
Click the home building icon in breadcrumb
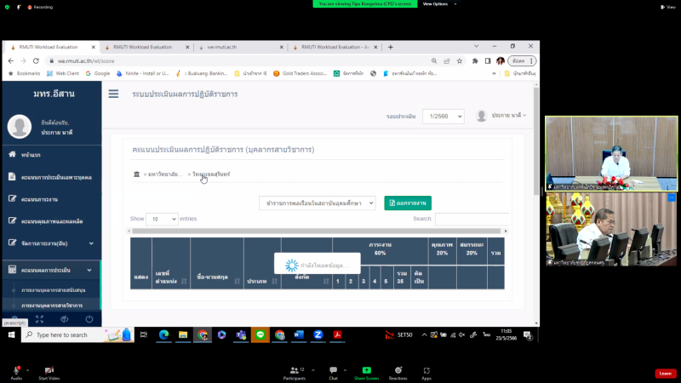(137, 174)
